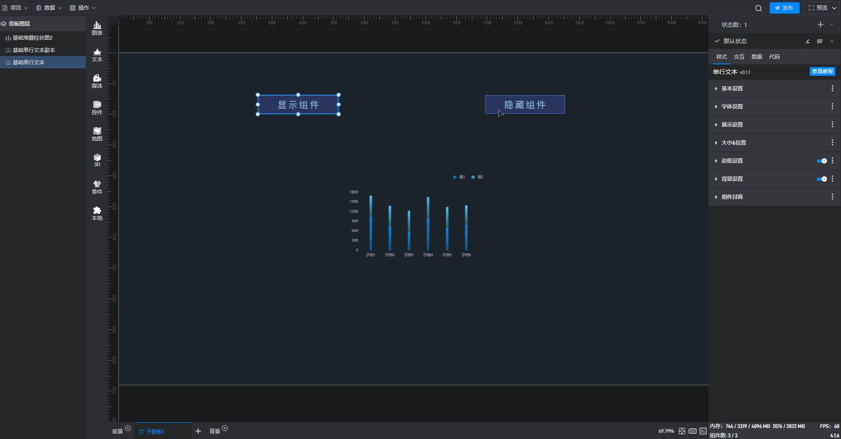Open the 数据 menu in top bar

coord(49,8)
